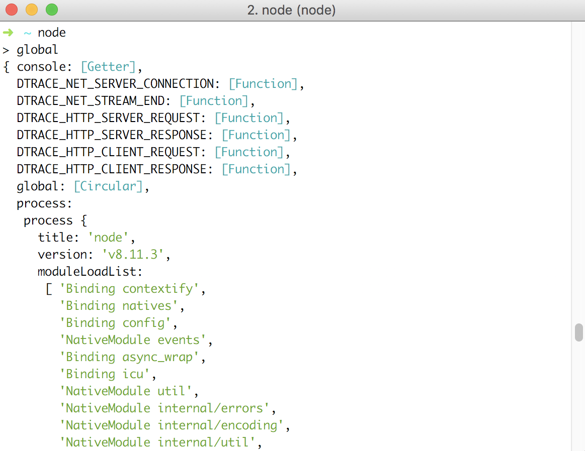Minimize the terminal with the yellow button
The width and height of the screenshot is (585, 451).
pyautogui.click(x=31, y=10)
